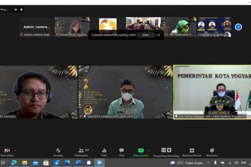Image resolution: width=251 pixels, height=167 pixels.
Task: Pause the recording from the toolbar
Action: click(x=163, y=150)
